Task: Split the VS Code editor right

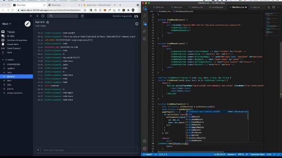Action: pyautogui.click(x=273, y=7)
